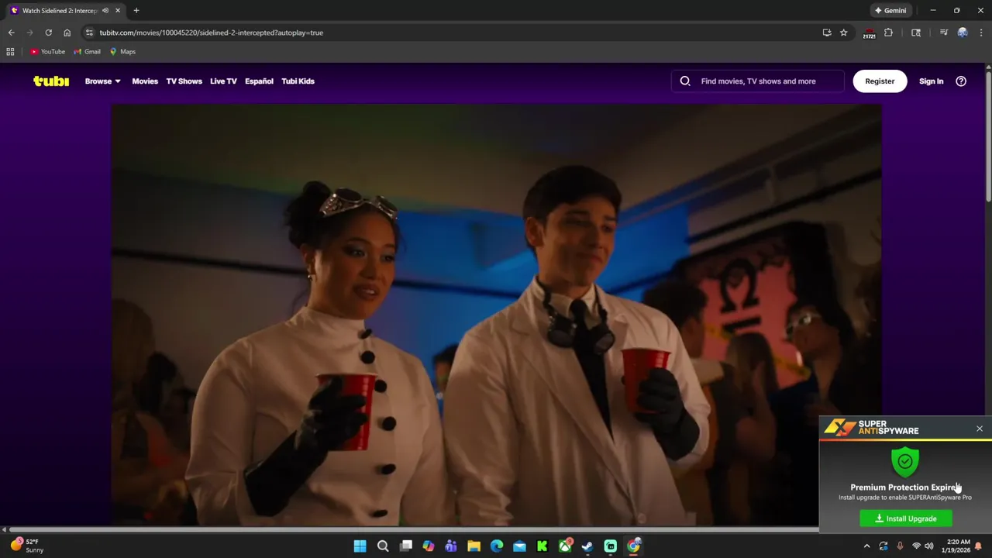
Task: Click the horizontal page scrollbar
Action: pos(415,530)
